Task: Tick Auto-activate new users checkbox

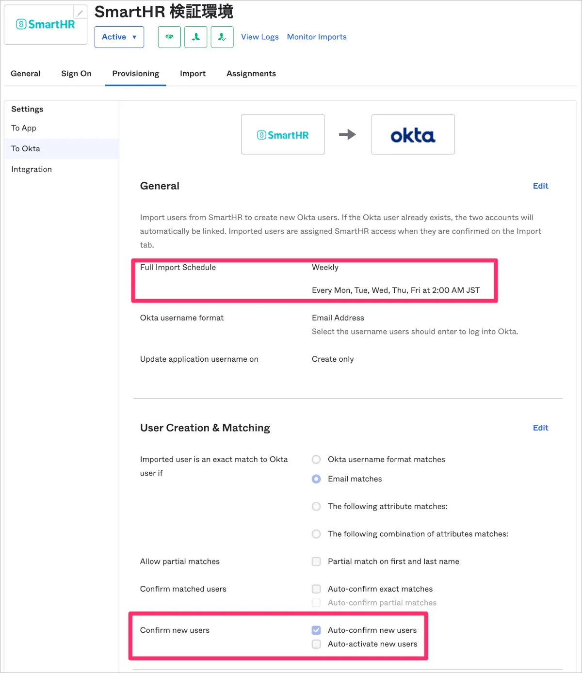Action: (316, 644)
